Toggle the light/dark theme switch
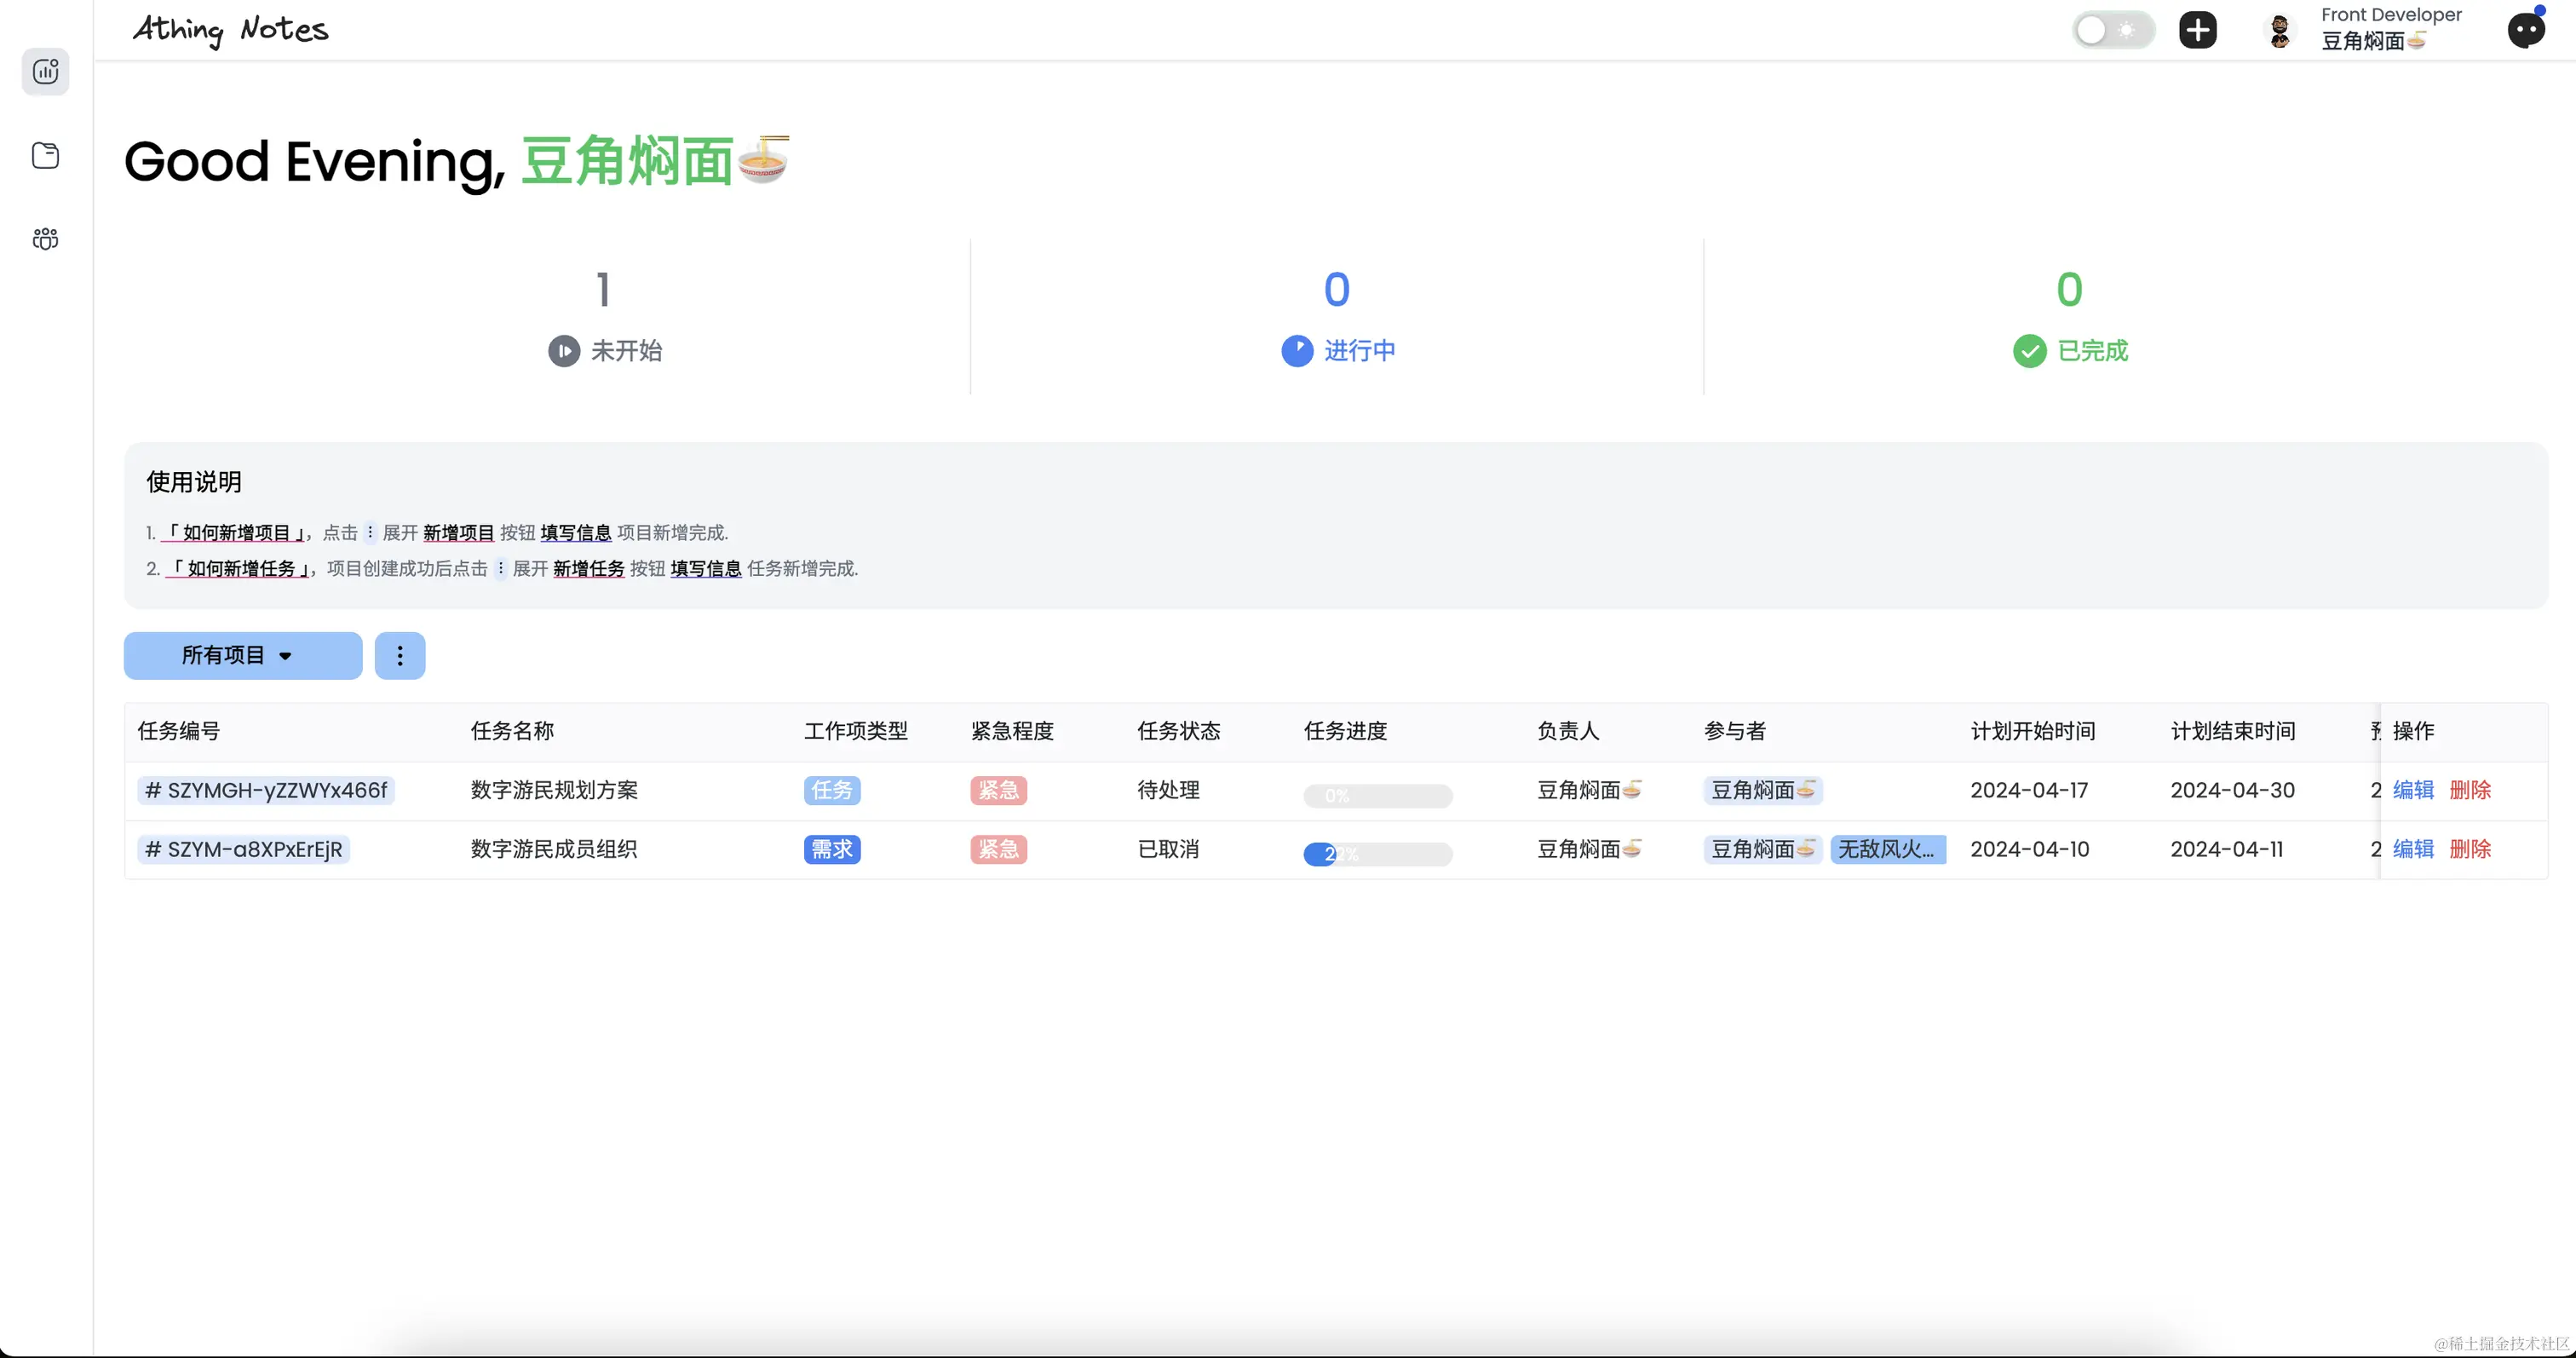The image size is (2576, 1358). tap(2113, 30)
